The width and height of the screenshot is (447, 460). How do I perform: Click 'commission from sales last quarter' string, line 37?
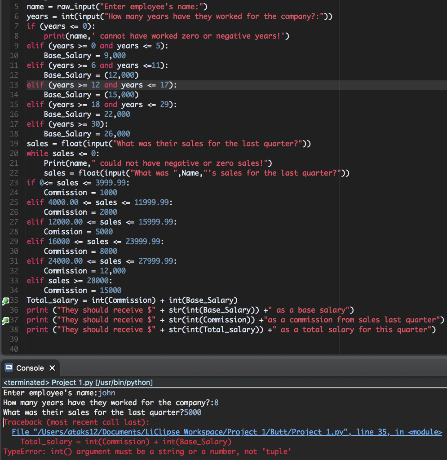363,320
